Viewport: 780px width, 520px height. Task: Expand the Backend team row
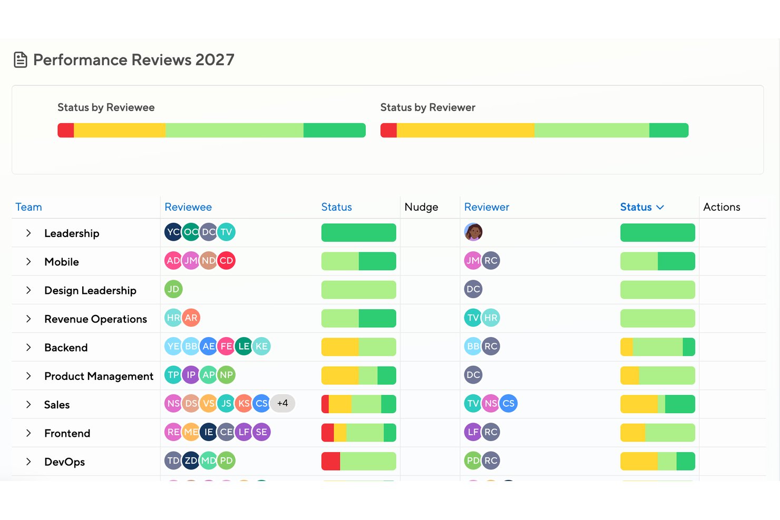tap(28, 347)
